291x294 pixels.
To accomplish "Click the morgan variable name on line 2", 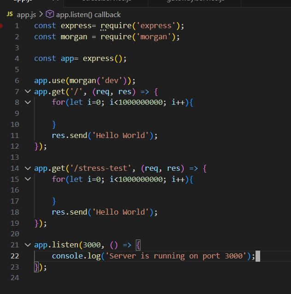I will pos(74,37).
